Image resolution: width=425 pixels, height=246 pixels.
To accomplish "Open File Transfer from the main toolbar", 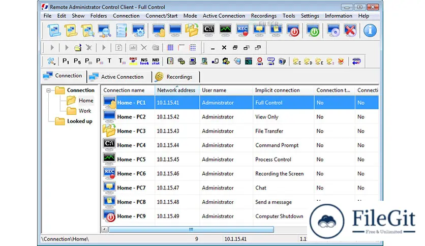I will point(192,30).
